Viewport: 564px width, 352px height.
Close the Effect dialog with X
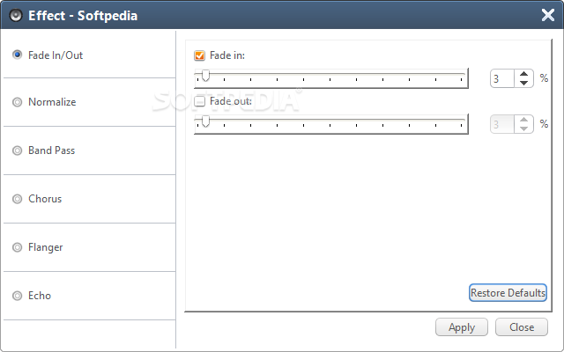[x=548, y=15]
